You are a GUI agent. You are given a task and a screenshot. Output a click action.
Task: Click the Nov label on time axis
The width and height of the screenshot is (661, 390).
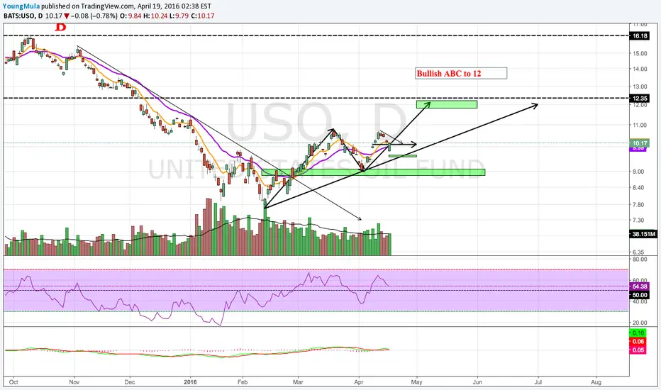(x=74, y=382)
